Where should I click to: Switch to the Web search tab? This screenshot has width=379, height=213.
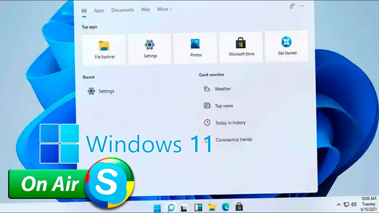(145, 9)
